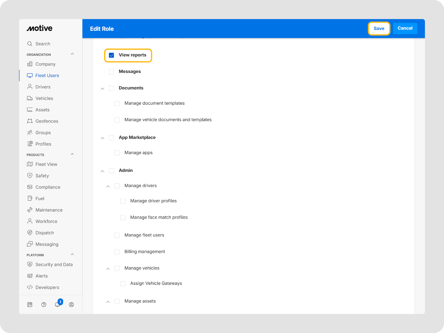444x333 pixels.
Task: Go to Security and Data page
Action: tap(54, 264)
